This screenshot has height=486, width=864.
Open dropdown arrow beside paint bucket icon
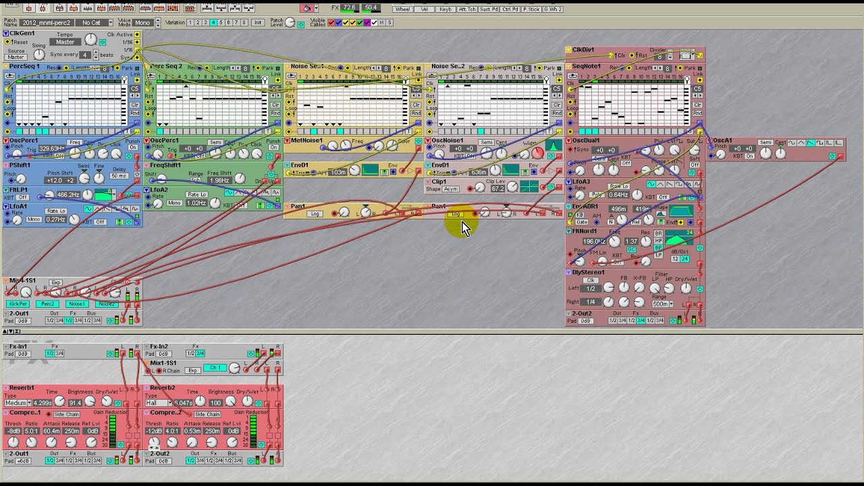[316, 8]
